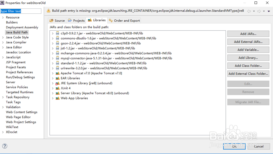Select the 'EAR Libraries' text row
273x154 pixels.
(x=70, y=78)
